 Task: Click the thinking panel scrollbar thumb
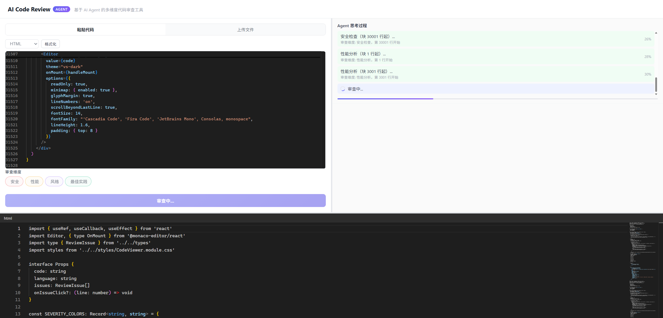[x=656, y=85]
